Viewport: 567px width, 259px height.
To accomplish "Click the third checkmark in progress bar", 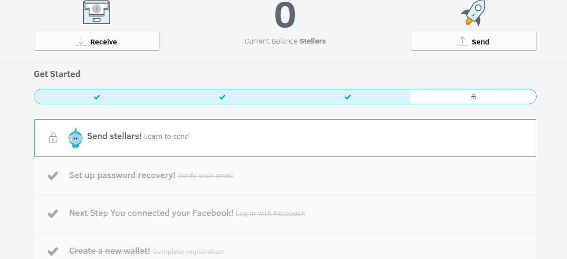I will click(x=347, y=97).
